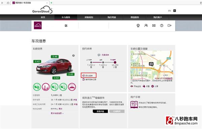202x129 pixels.
Task: Expand 更多车辆信息 dropdown
Action: (57, 113)
